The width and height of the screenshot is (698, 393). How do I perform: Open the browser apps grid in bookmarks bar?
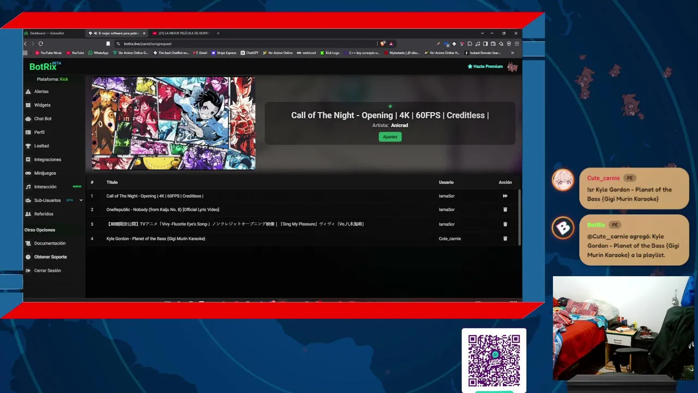25,53
